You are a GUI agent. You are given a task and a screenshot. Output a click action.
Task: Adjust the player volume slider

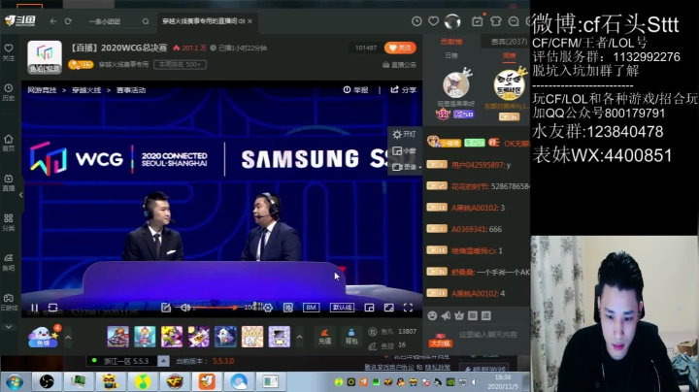[x=215, y=308]
